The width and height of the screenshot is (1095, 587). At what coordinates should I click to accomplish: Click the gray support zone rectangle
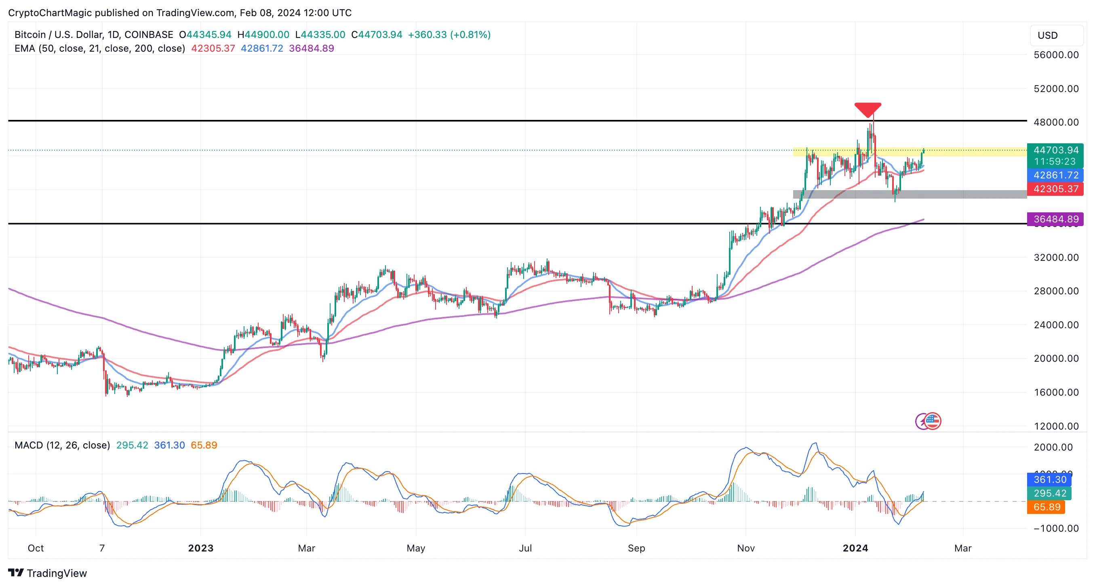coord(910,194)
